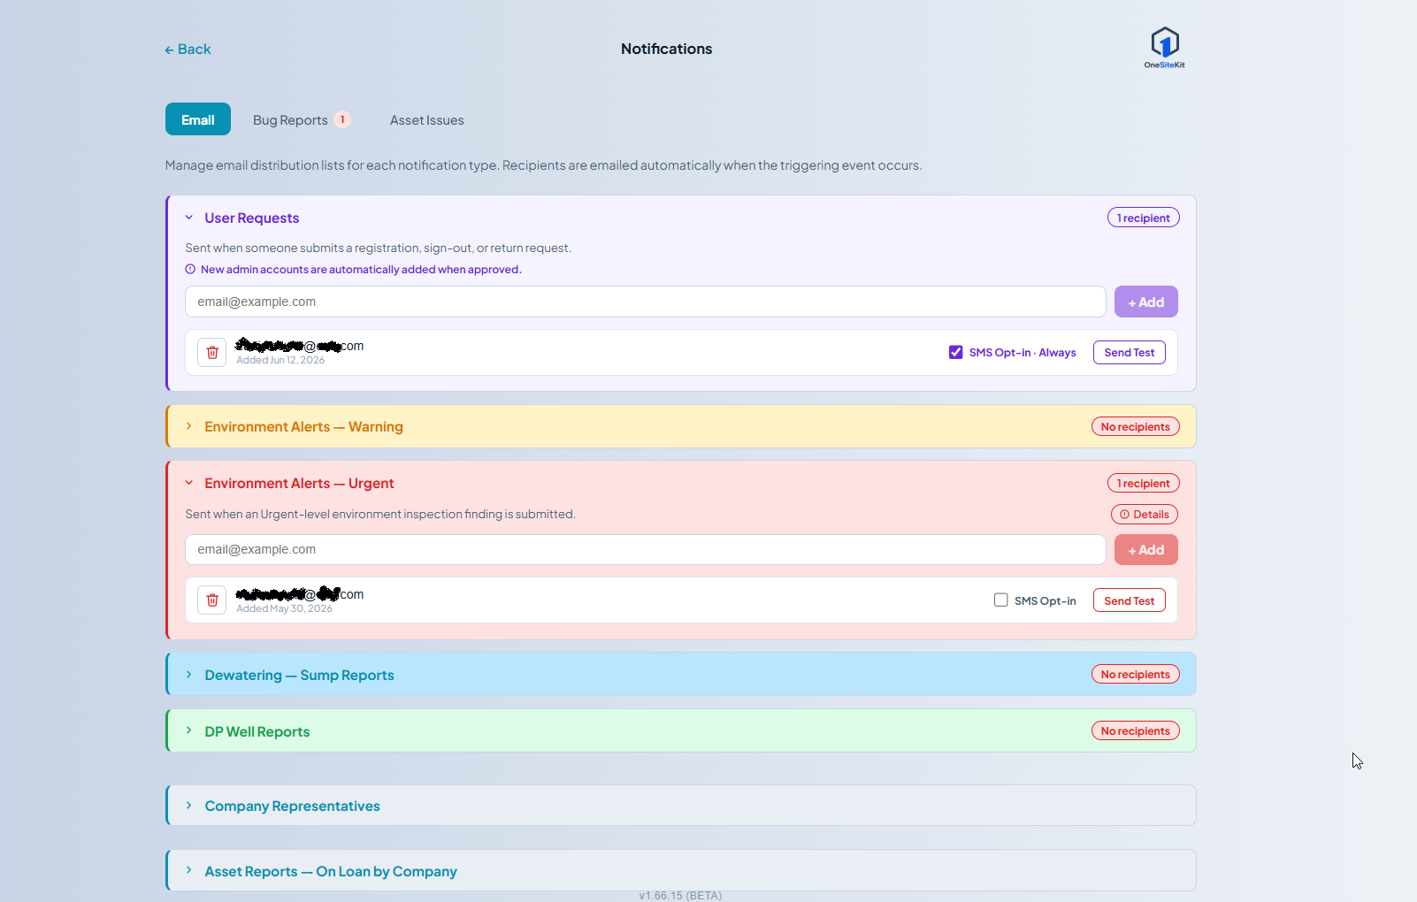Collapse the User Requests section
This screenshot has height=902, width=1417.
pos(189,218)
